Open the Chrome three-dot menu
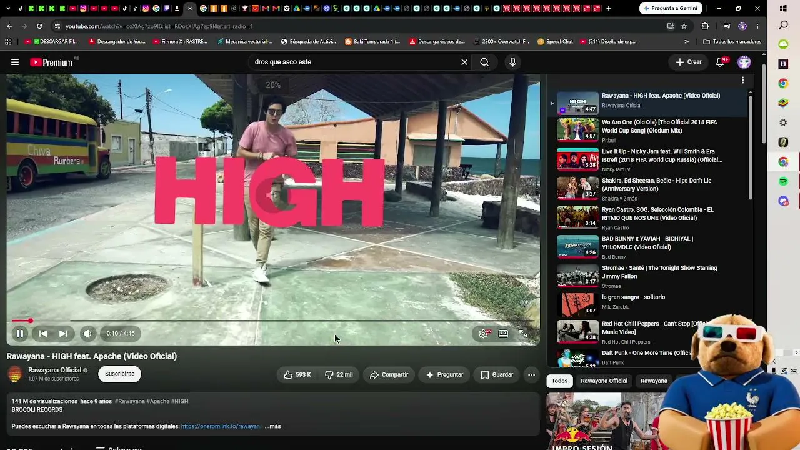 coord(757,26)
